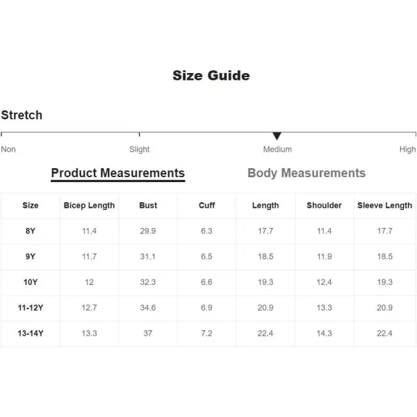Select the 9Y size row label
This screenshot has height=417, width=417.
tap(31, 256)
